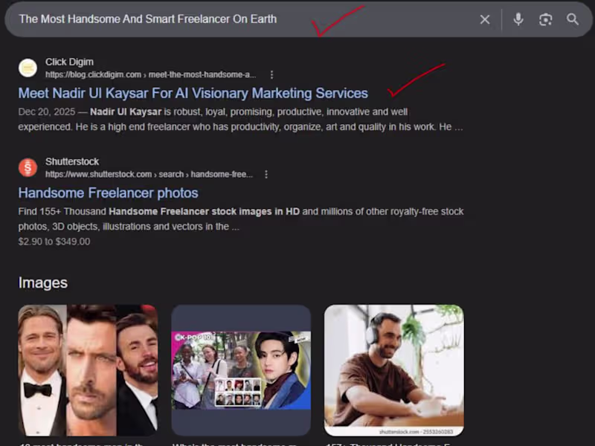Click the $2.90 to $349.00 price text
This screenshot has width=595, height=446.
(x=54, y=242)
